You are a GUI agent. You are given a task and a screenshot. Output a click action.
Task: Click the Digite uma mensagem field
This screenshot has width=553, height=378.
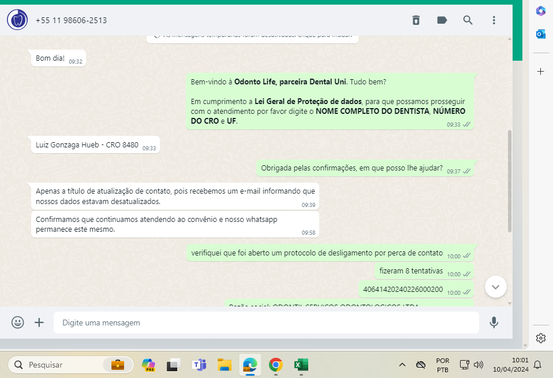click(266, 323)
